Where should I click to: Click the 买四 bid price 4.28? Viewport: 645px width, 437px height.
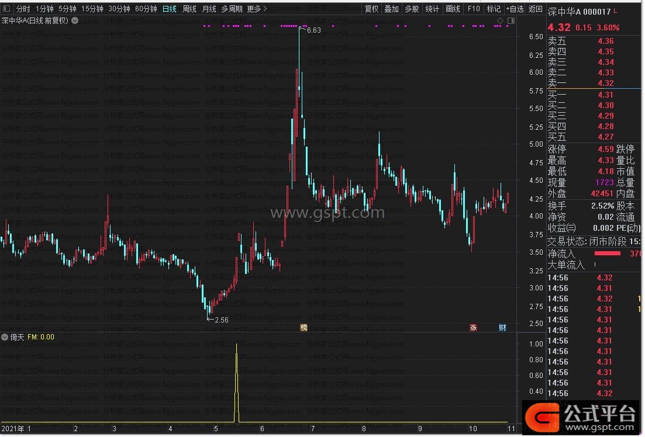(605, 126)
